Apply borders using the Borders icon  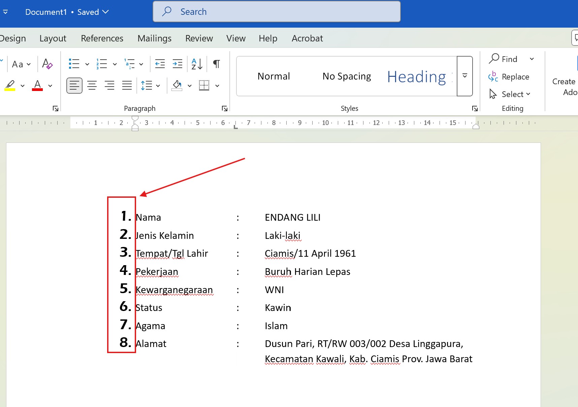pyautogui.click(x=204, y=85)
